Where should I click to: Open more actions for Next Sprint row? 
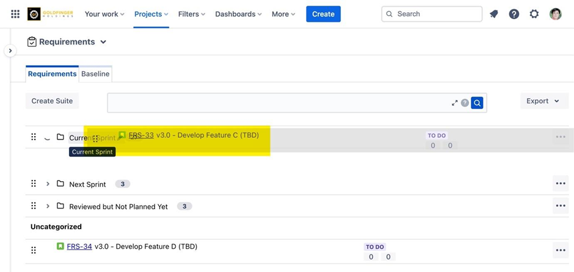[x=561, y=184]
